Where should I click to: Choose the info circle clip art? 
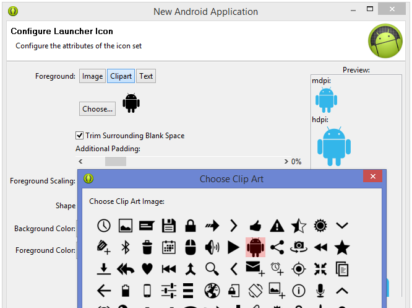[299, 291]
